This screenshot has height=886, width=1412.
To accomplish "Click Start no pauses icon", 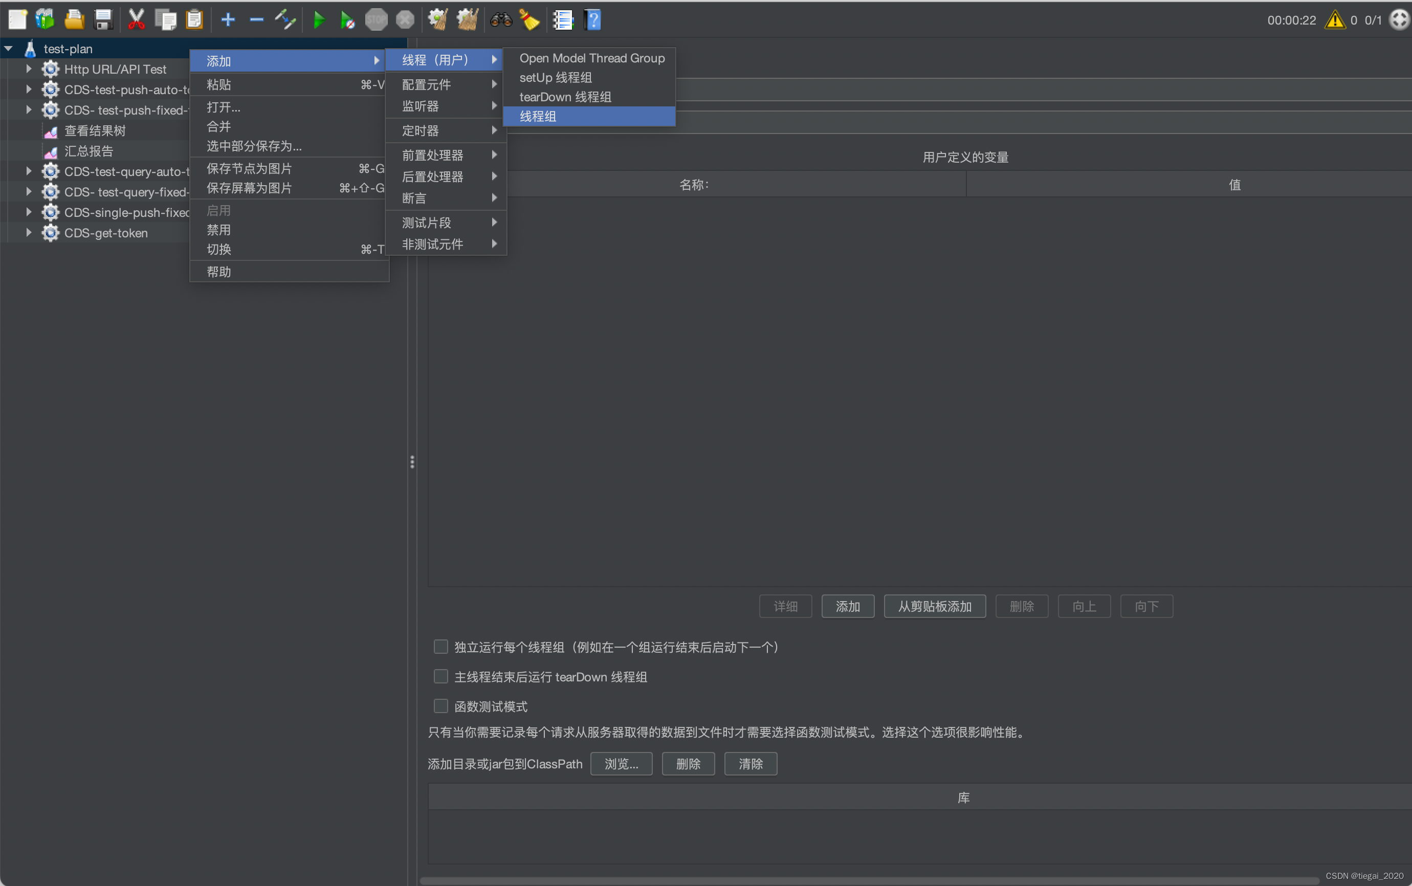I will pyautogui.click(x=347, y=20).
